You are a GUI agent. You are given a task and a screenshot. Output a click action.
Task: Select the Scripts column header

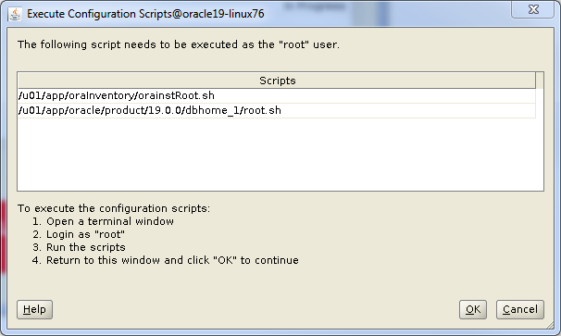[277, 81]
